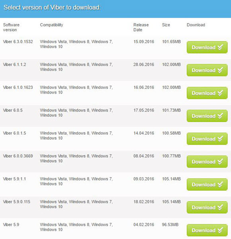Viewport: 231px width, 239px height.
Task: Select the "Viber 5.9.0.115" version name
Action: pos(17,202)
